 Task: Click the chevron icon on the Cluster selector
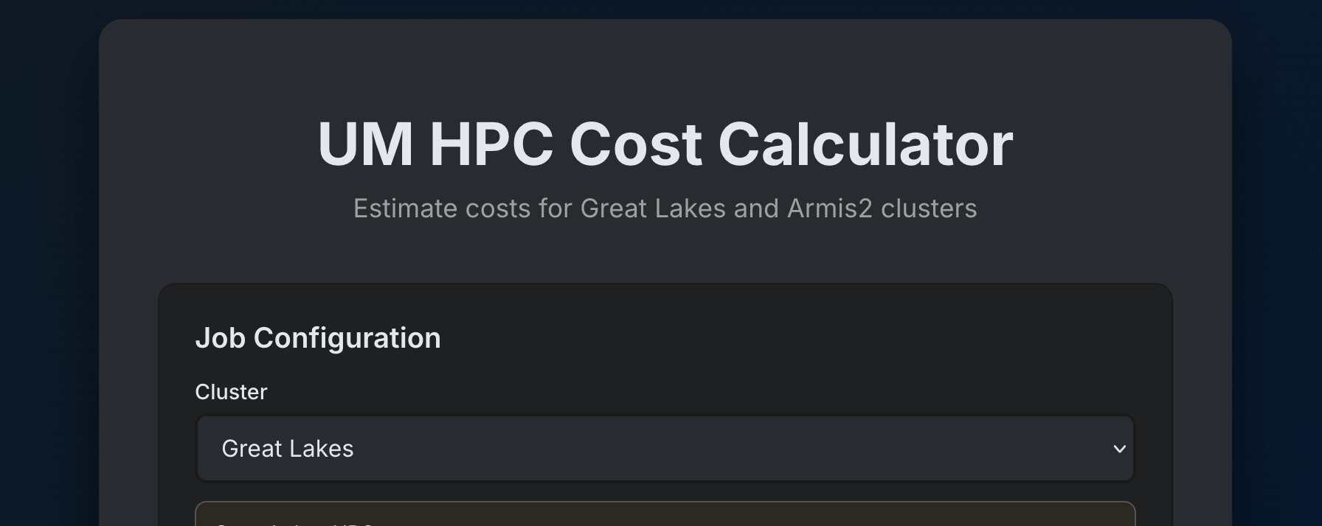[1119, 448]
